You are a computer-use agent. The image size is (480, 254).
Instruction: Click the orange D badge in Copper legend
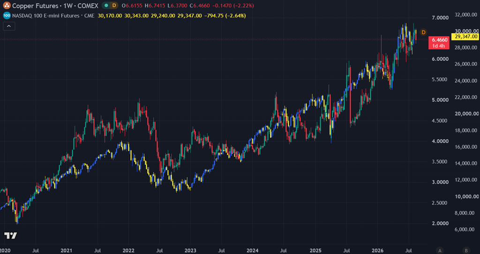(114, 6)
